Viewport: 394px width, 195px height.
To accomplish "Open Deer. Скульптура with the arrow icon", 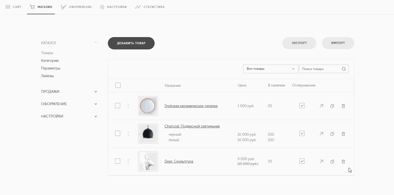I will (321, 161).
